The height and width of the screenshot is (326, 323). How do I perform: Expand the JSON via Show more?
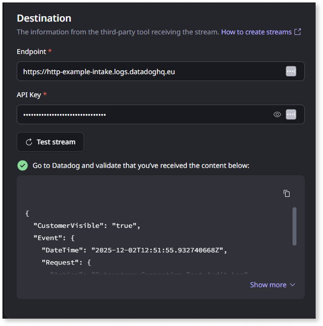(272, 285)
